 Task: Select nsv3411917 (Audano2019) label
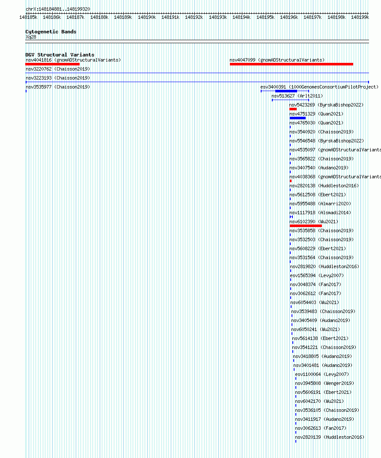(324, 420)
